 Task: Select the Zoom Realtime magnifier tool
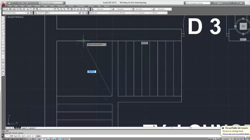pyautogui.click(x=58, y=9)
